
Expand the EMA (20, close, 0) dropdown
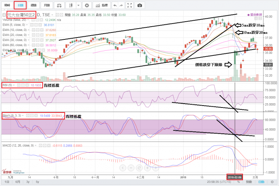pos(29,35)
